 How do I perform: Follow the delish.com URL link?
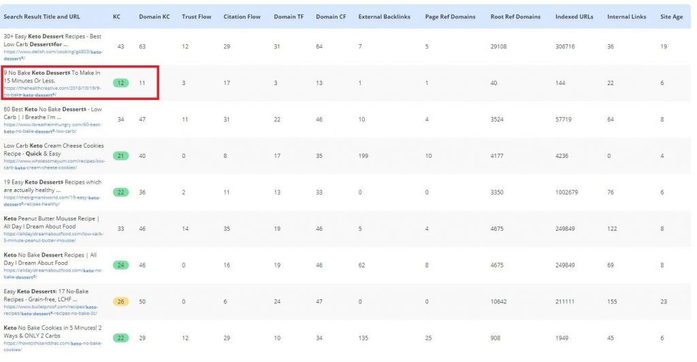[x=53, y=55]
